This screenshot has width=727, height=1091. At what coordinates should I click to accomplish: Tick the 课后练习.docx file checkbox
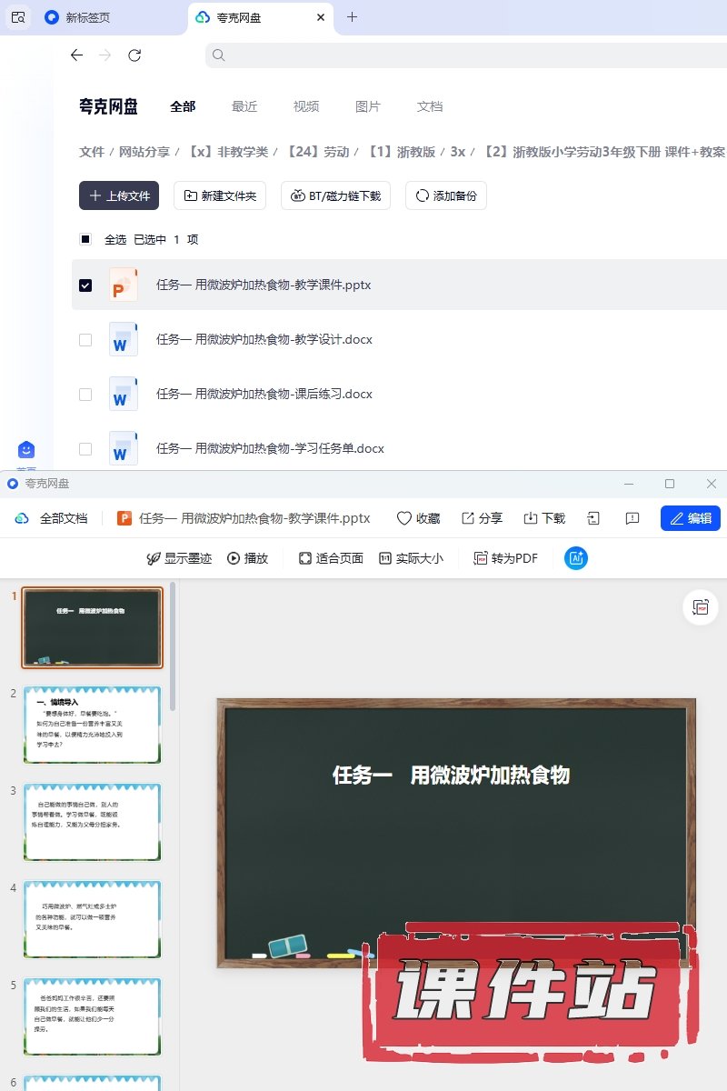point(85,395)
